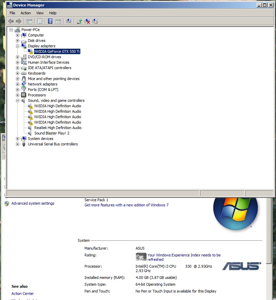Open Properties toolbar icon
Image resolution: width=276 pixels, height=300 pixels.
(40, 21)
